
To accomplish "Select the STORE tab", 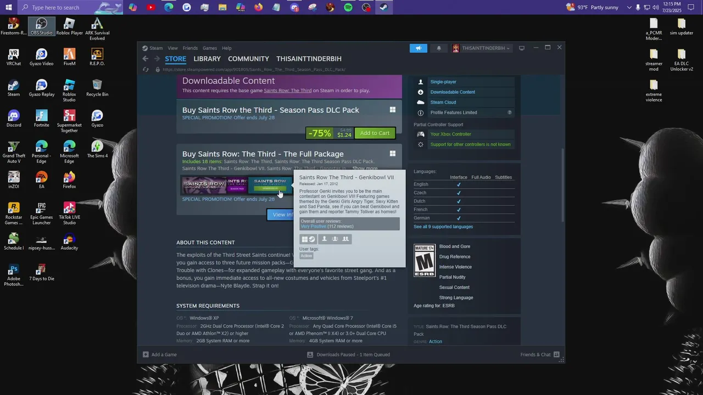I will tap(176, 59).
